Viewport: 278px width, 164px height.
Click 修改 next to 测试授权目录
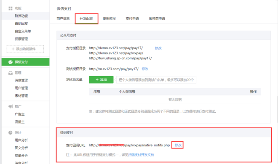145,69
